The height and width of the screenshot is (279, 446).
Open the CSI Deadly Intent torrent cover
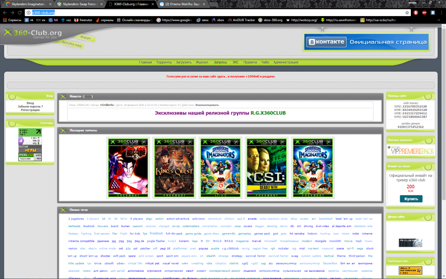[x=266, y=168]
